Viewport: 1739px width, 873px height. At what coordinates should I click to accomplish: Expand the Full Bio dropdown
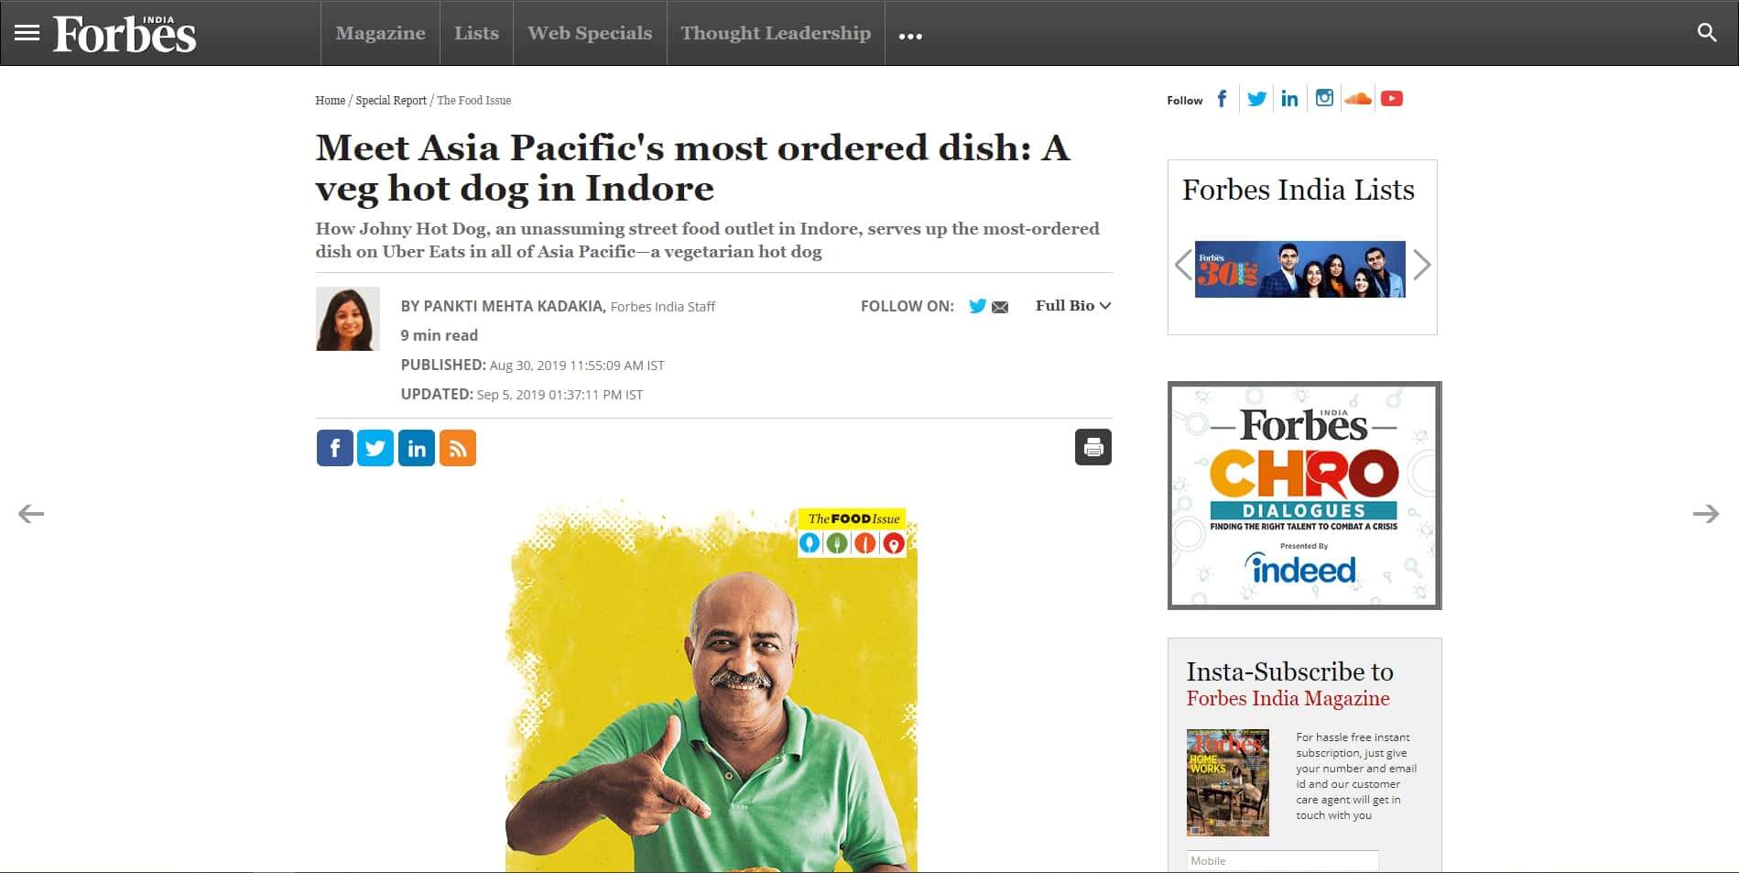1073,305
